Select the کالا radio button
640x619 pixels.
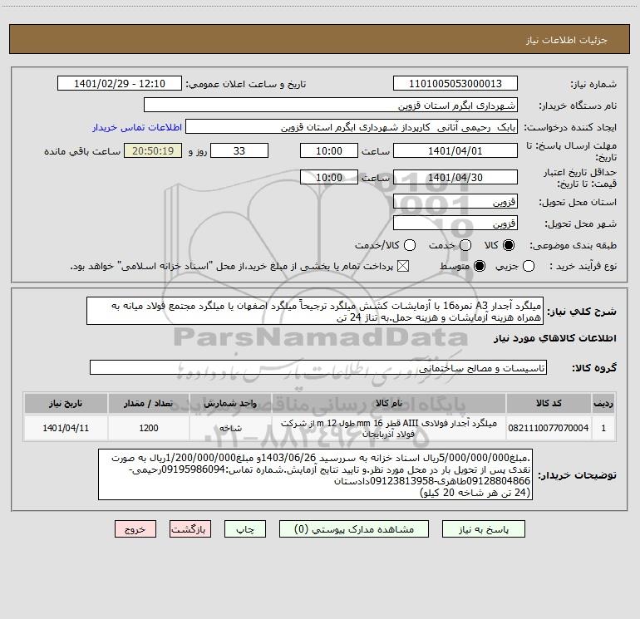(x=509, y=245)
